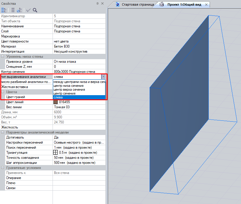Click the alphabetical list view icon
This screenshot has height=204, width=241.
click(13, 10)
